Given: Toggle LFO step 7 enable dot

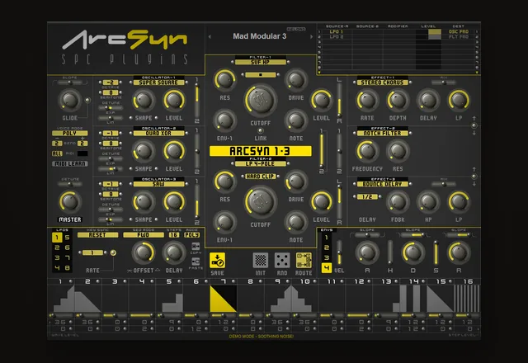Looking at the screenshot, I should click(x=233, y=281).
